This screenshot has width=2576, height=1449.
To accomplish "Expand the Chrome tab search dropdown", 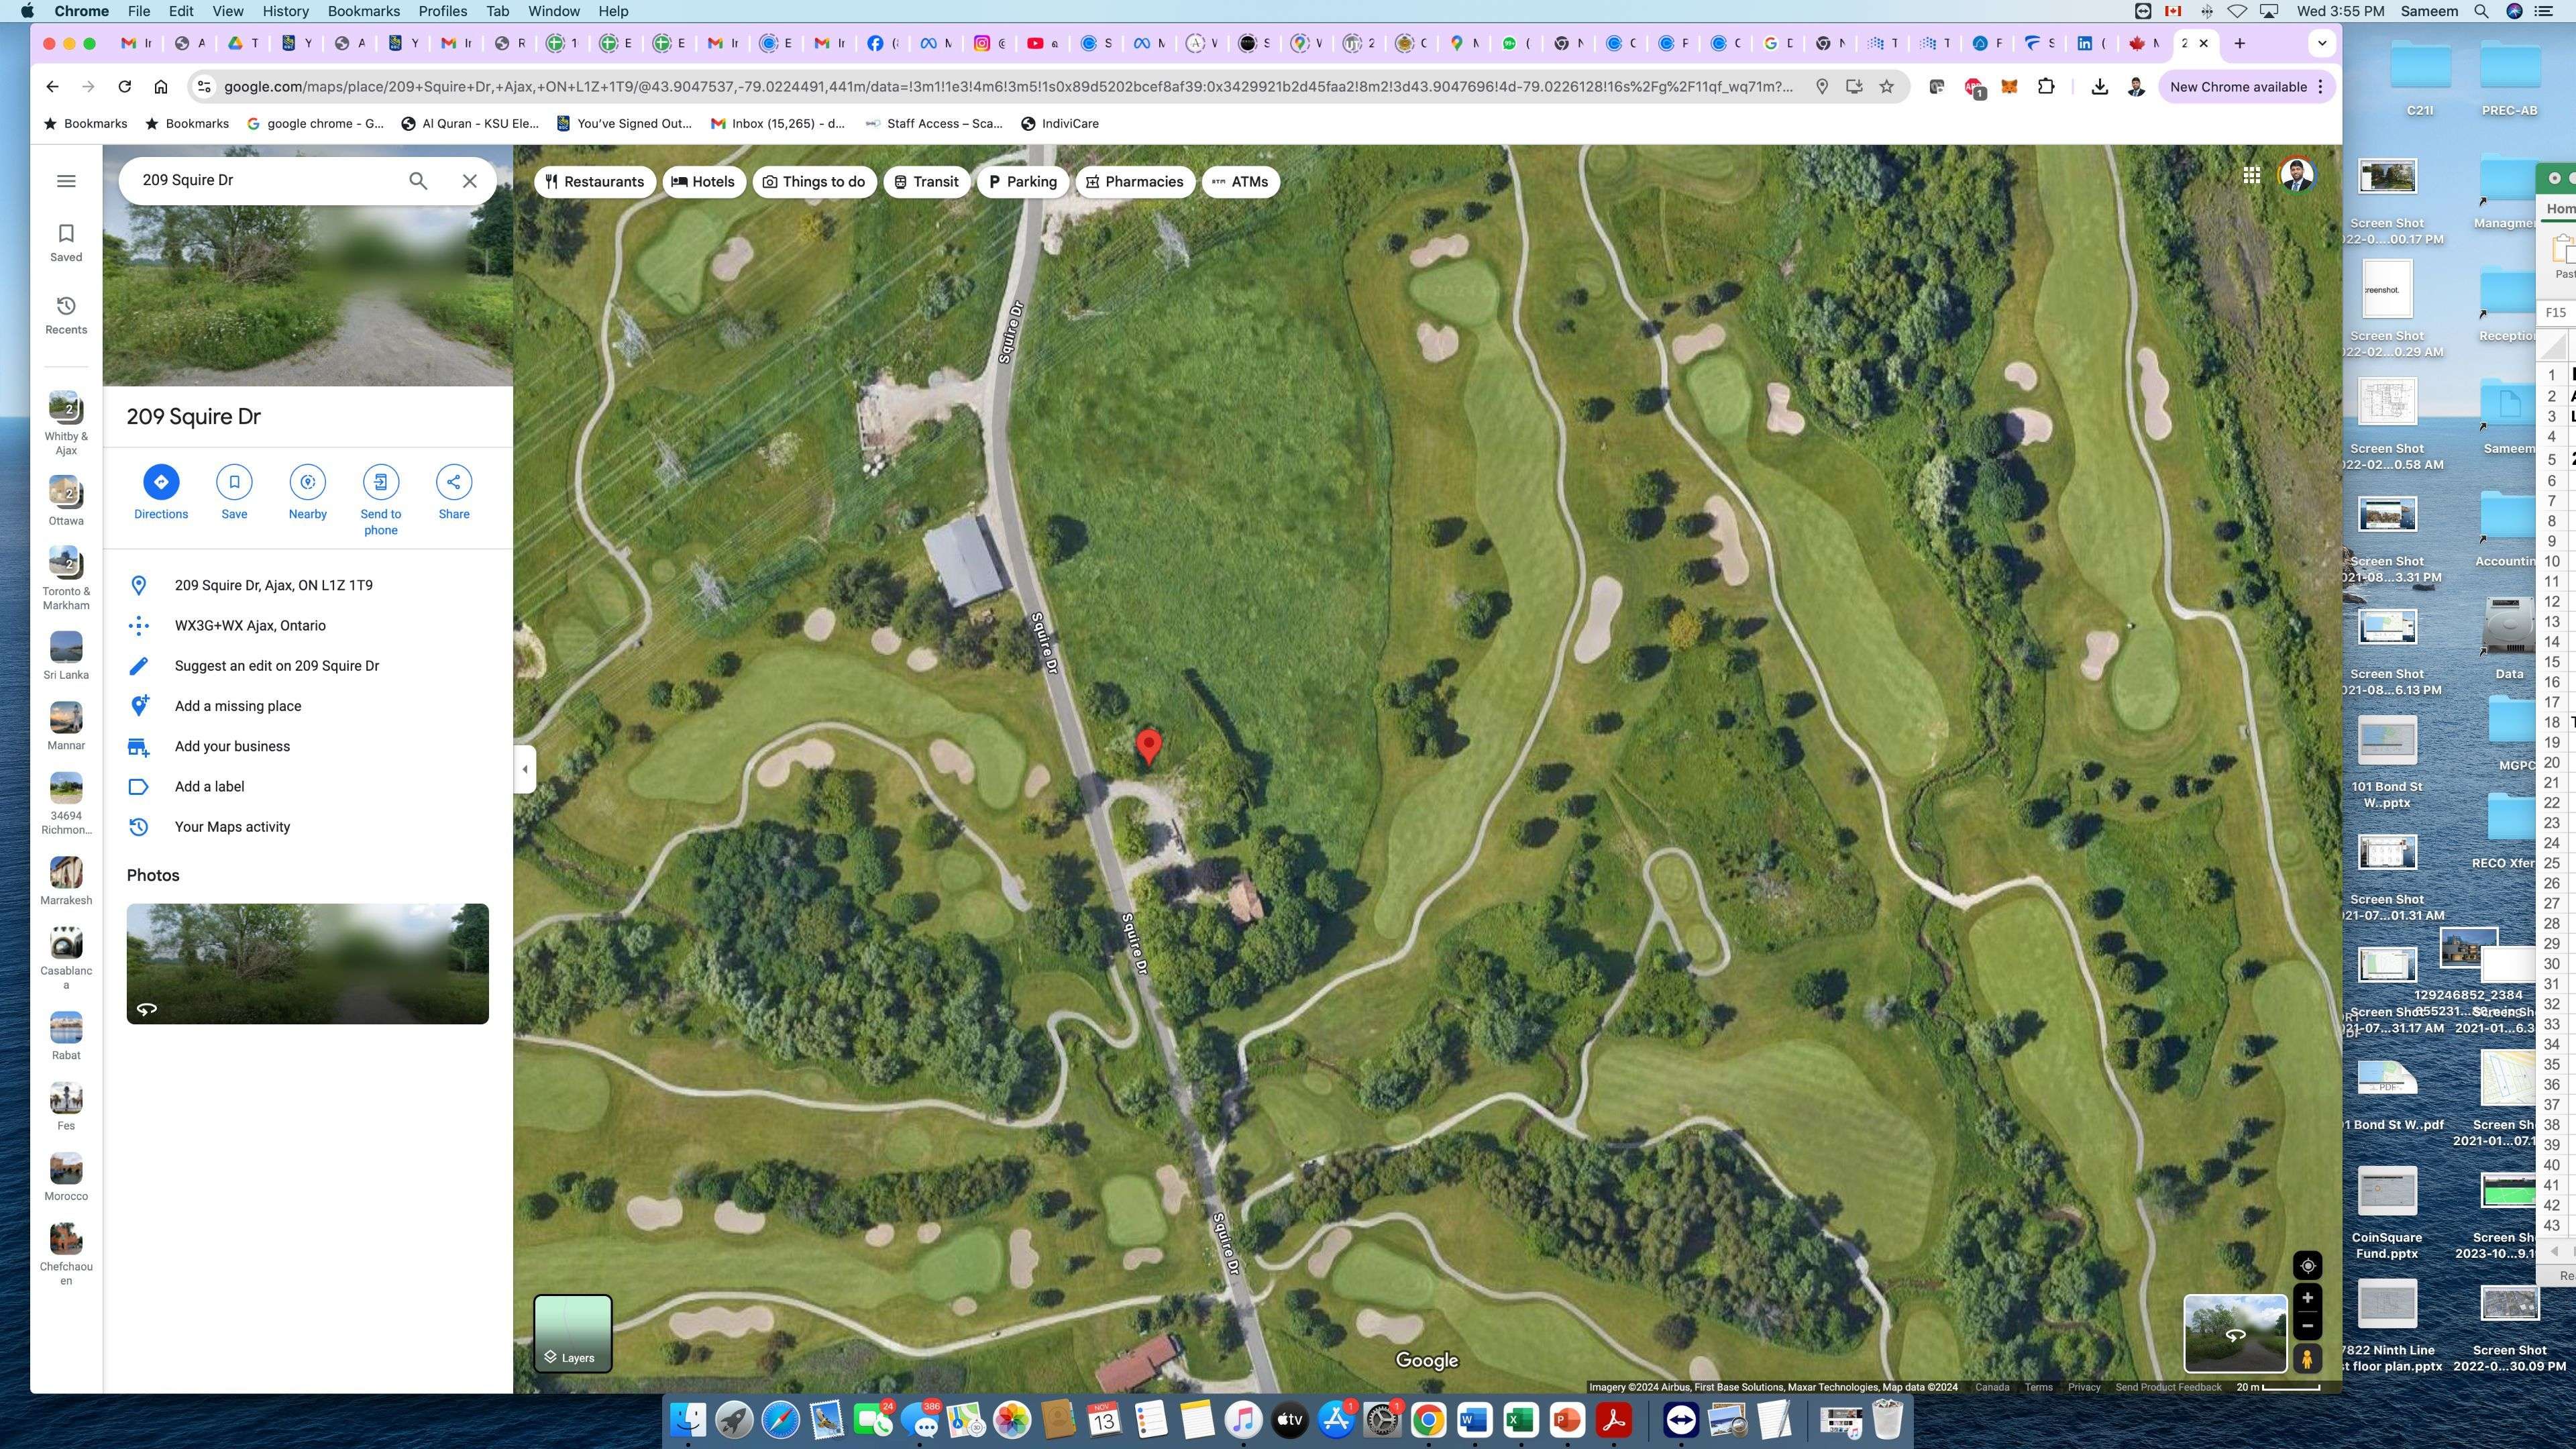I will (x=2322, y=43).
